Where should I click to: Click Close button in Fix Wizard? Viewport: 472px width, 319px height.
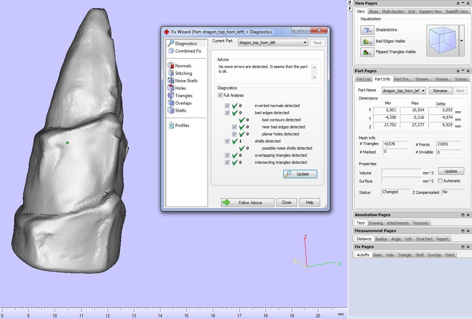[x=286, y=202]
